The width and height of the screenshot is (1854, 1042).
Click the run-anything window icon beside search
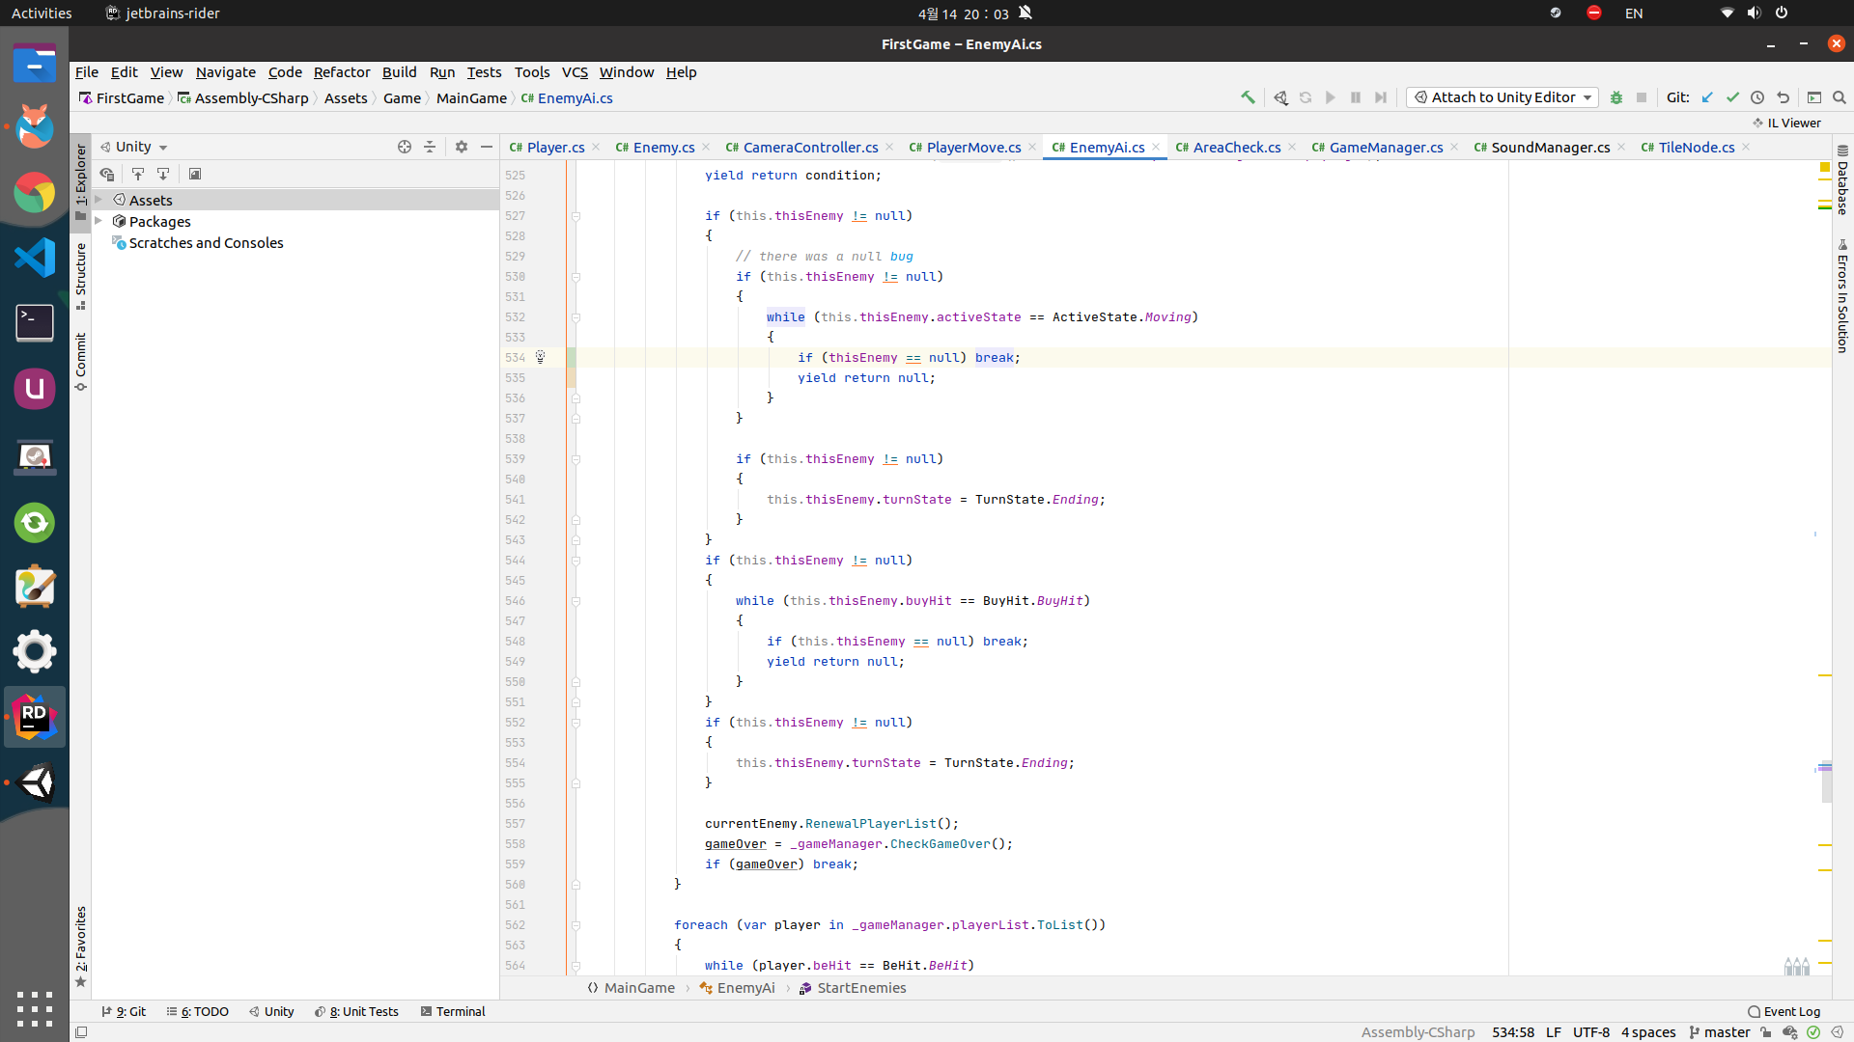tap(1814, 97)
